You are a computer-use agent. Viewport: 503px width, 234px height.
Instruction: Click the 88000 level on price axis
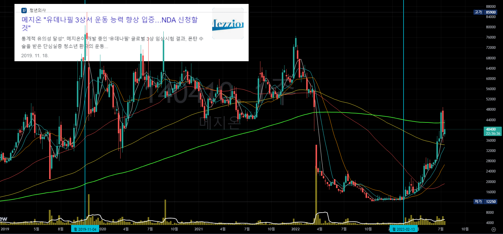(491, 7)
